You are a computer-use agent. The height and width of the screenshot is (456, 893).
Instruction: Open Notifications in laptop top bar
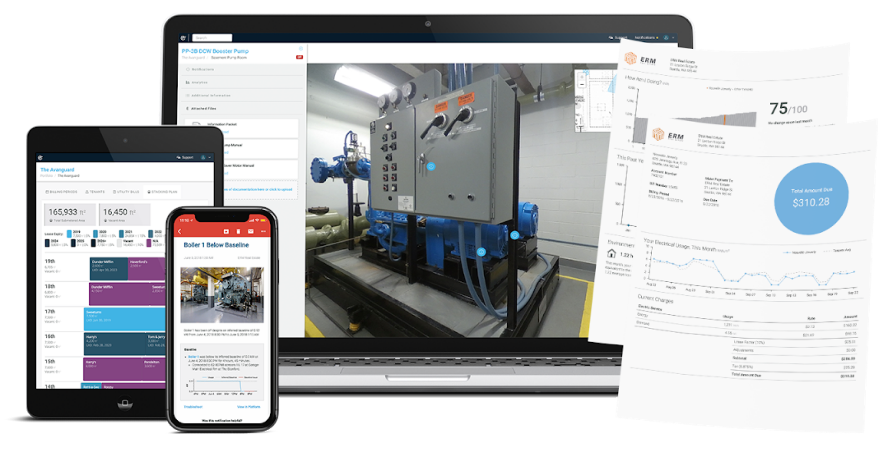point(646,37)
